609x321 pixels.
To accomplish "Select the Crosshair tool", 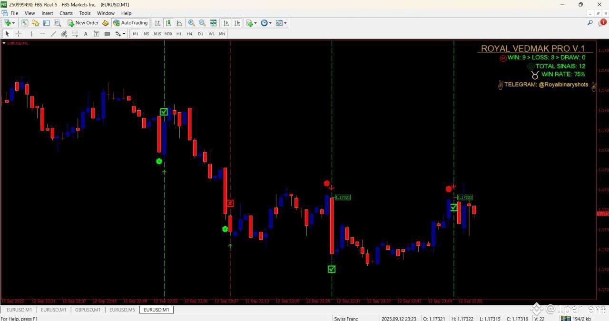I will click(x=19, y=34).
